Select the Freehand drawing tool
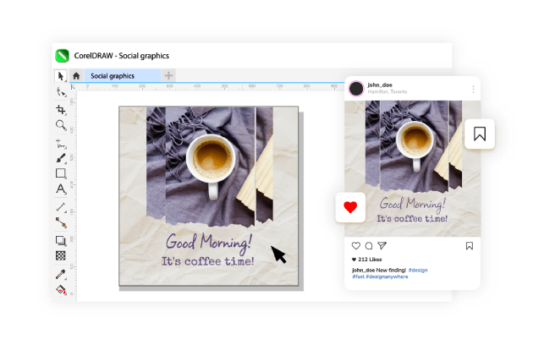533x345 pixels. tap(61, 142)
